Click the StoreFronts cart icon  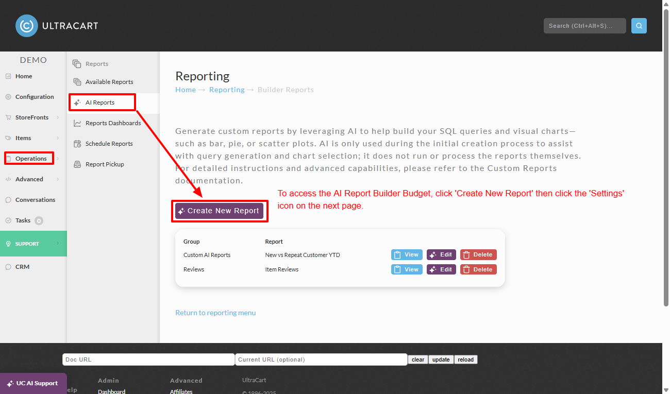click(8, 117)
